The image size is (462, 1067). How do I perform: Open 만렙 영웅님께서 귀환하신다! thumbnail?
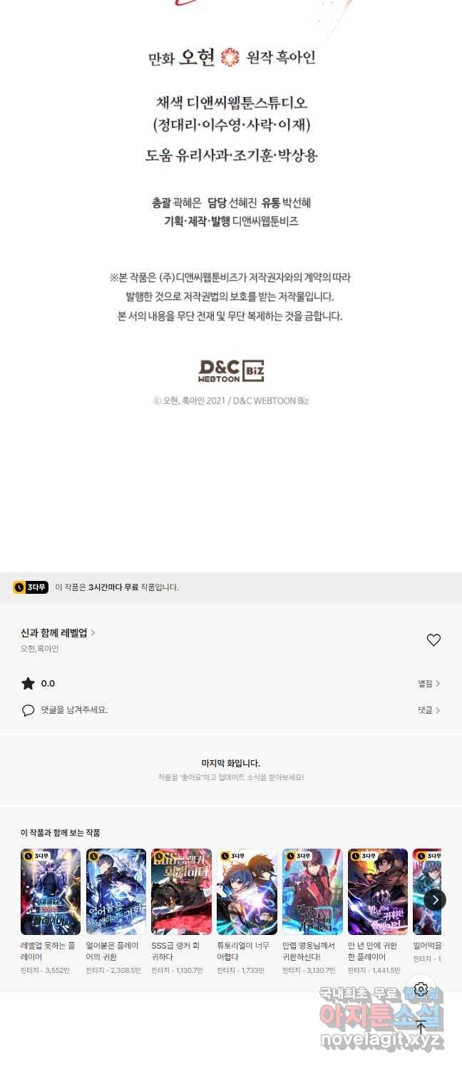click(x=312, y=891)
